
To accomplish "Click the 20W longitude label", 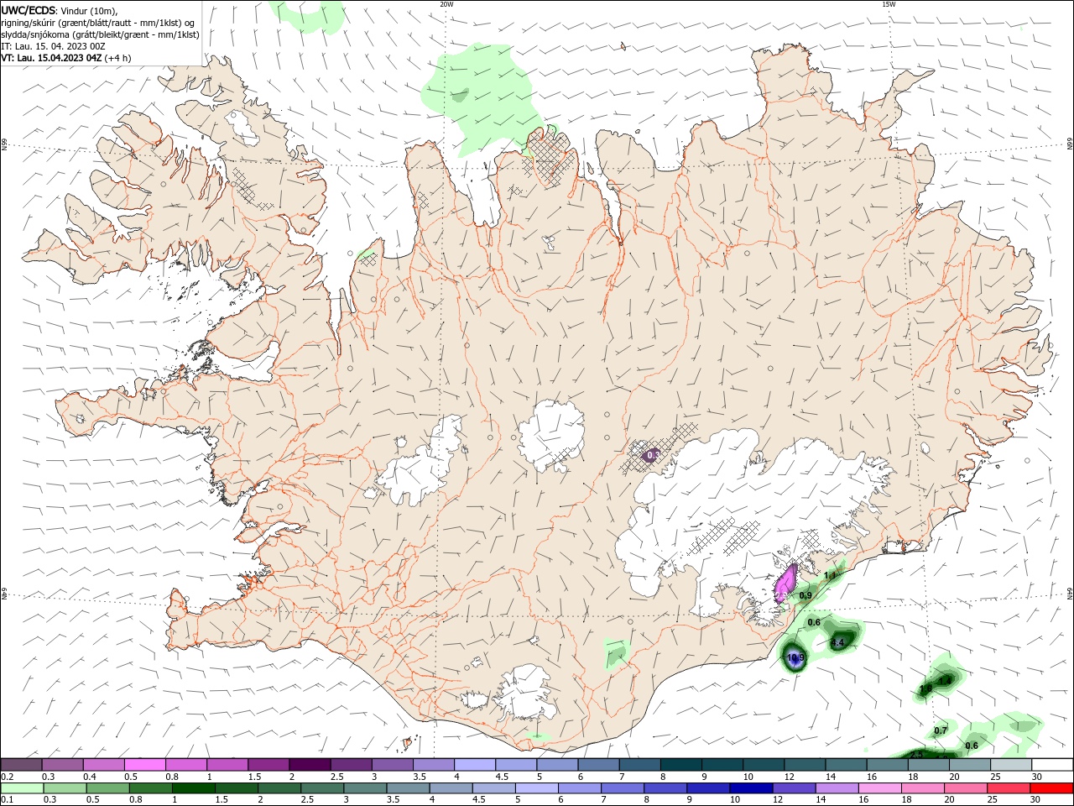I will click(446, 4).
